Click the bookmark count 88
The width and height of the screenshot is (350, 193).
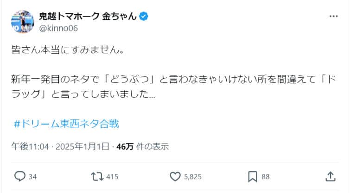click(266, 177)
